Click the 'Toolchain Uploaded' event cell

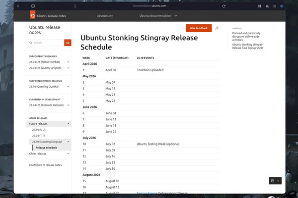(150, 70)
